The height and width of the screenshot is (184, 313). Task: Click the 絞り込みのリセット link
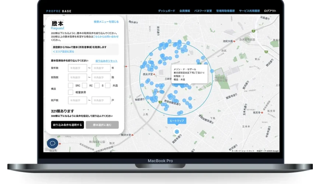pos(106,61)
